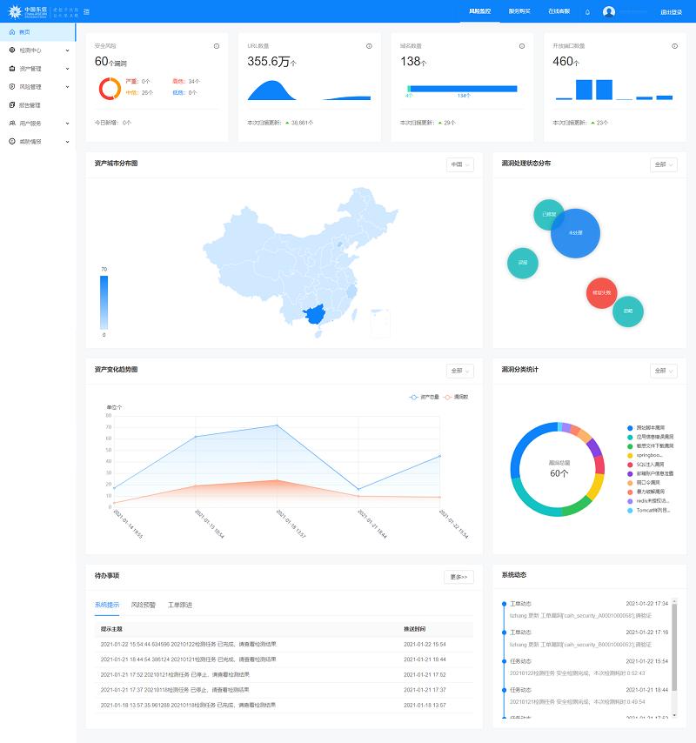Toggle the green third legend entry in 漏洞分类统计
The image size is (696, 743).
click(x=650, y=446)
